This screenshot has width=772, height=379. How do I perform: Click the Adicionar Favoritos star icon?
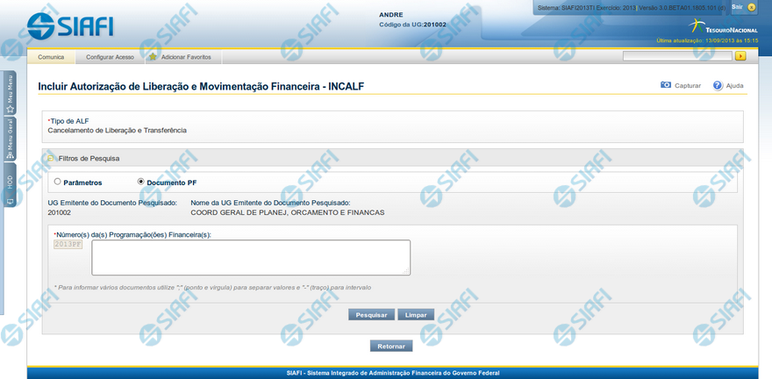click(x=153, y=57)
